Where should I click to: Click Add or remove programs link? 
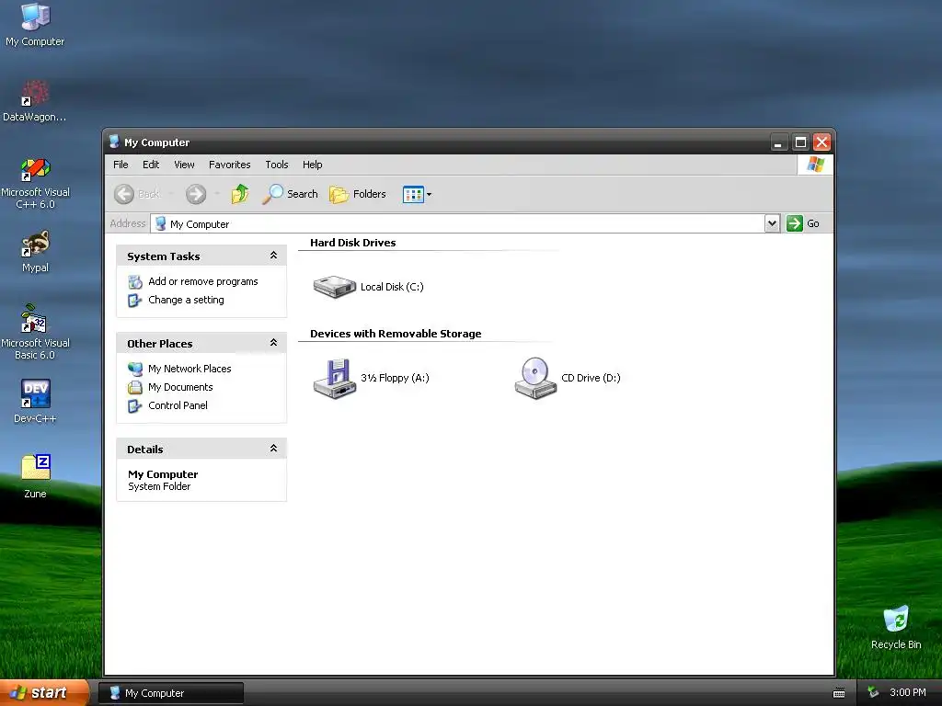click(x=203, y=281)
